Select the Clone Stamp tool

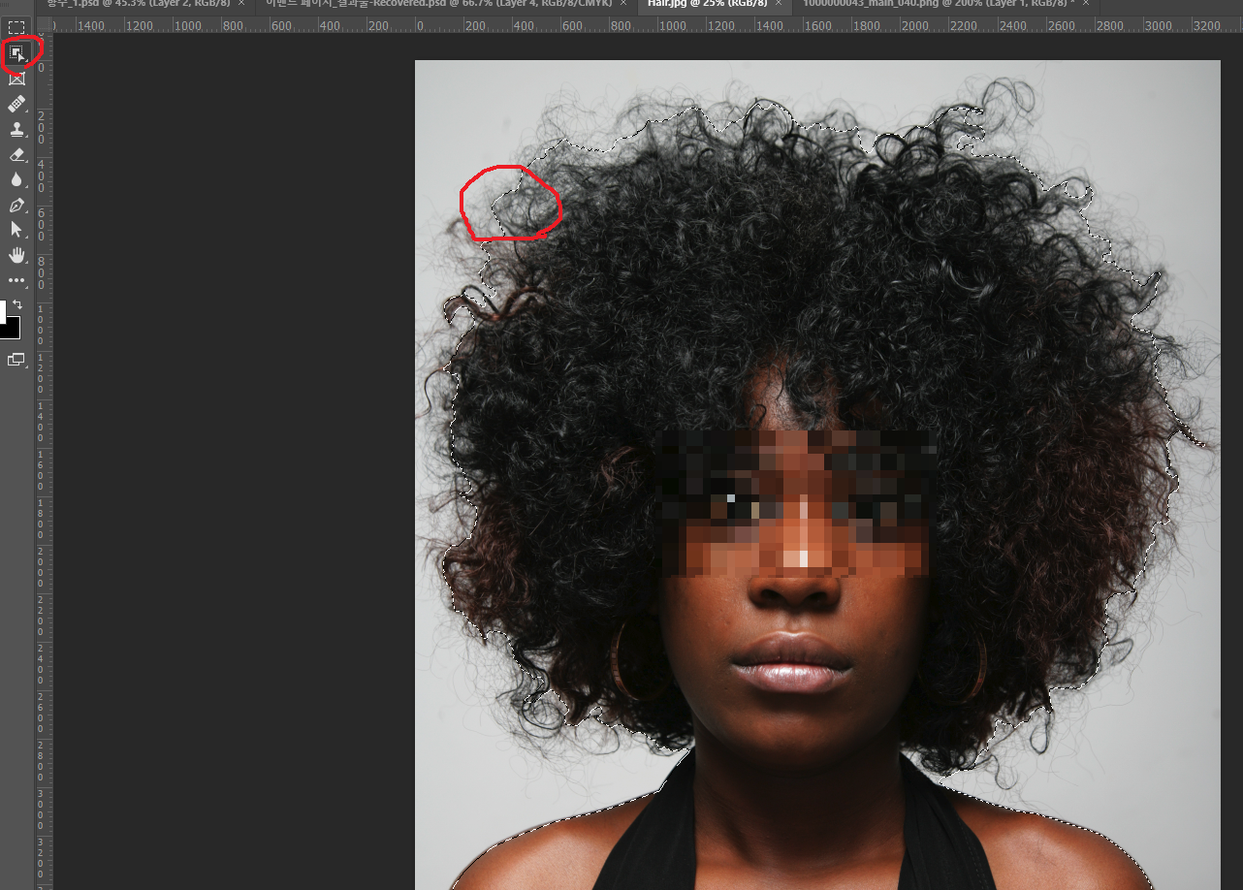pyautogui.click(x=16, y=129)
